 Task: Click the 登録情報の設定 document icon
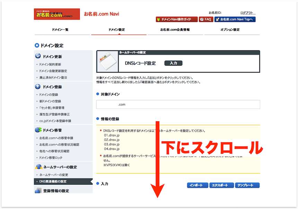point(38,191)
